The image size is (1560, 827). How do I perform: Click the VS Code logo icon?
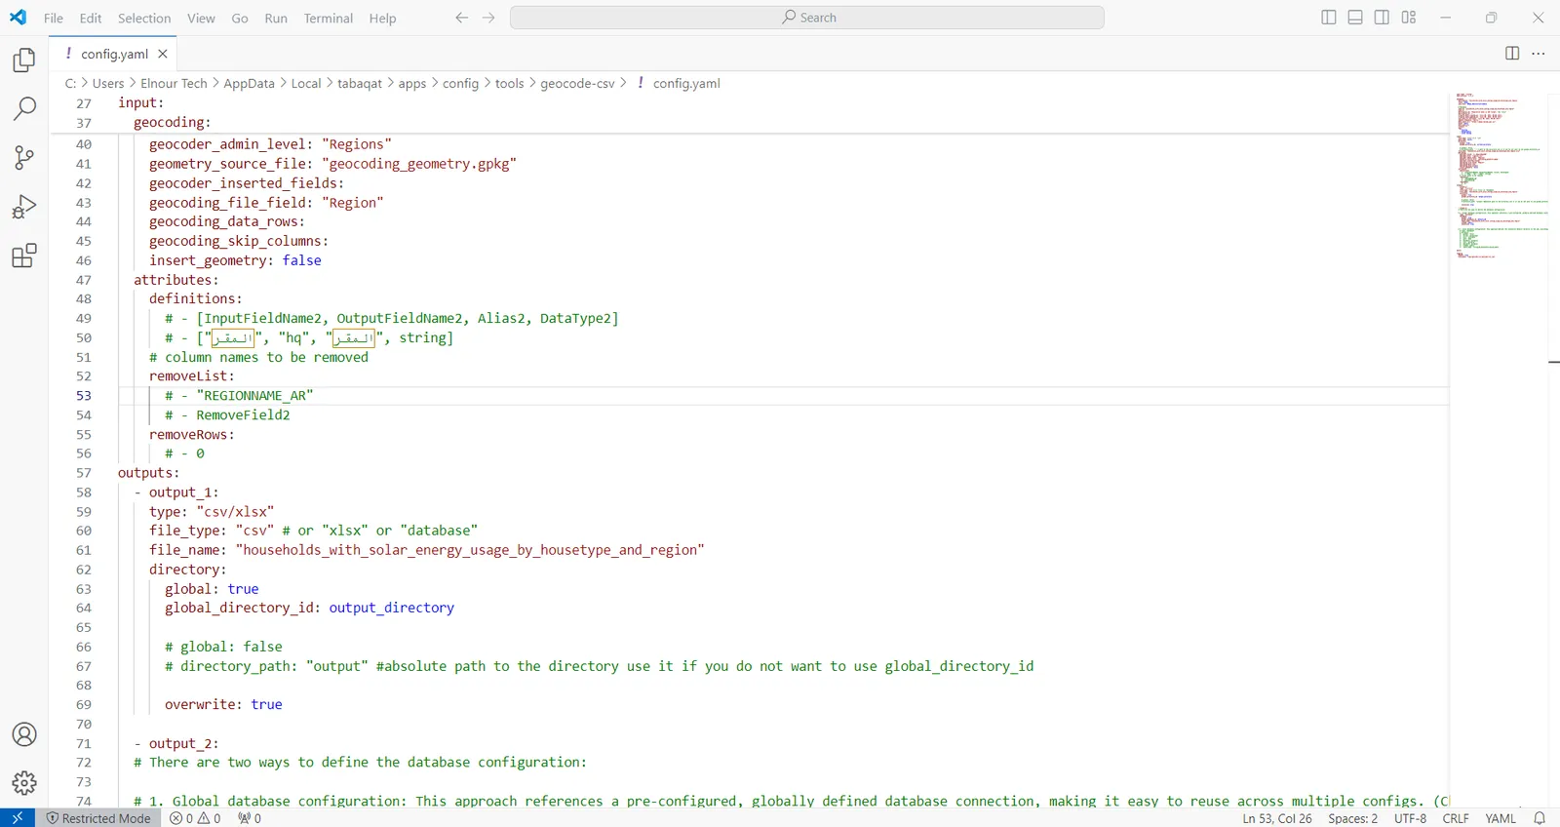(19, 18)
